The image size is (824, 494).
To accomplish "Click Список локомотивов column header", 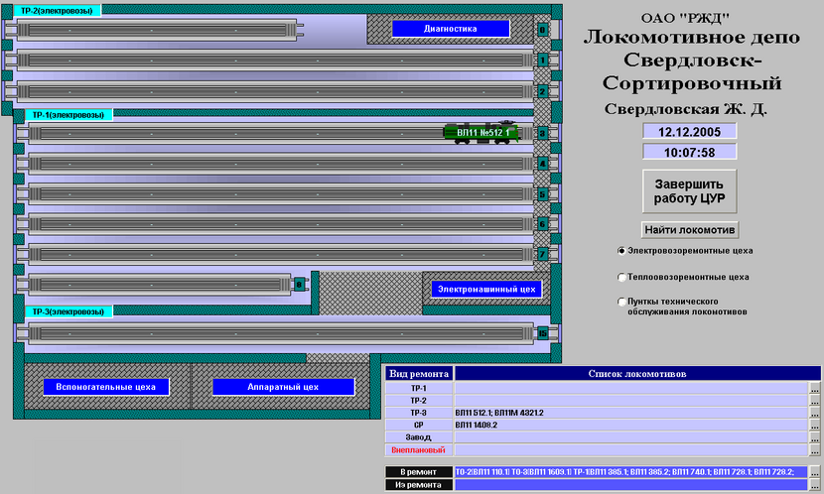I will tap(637, 374).
